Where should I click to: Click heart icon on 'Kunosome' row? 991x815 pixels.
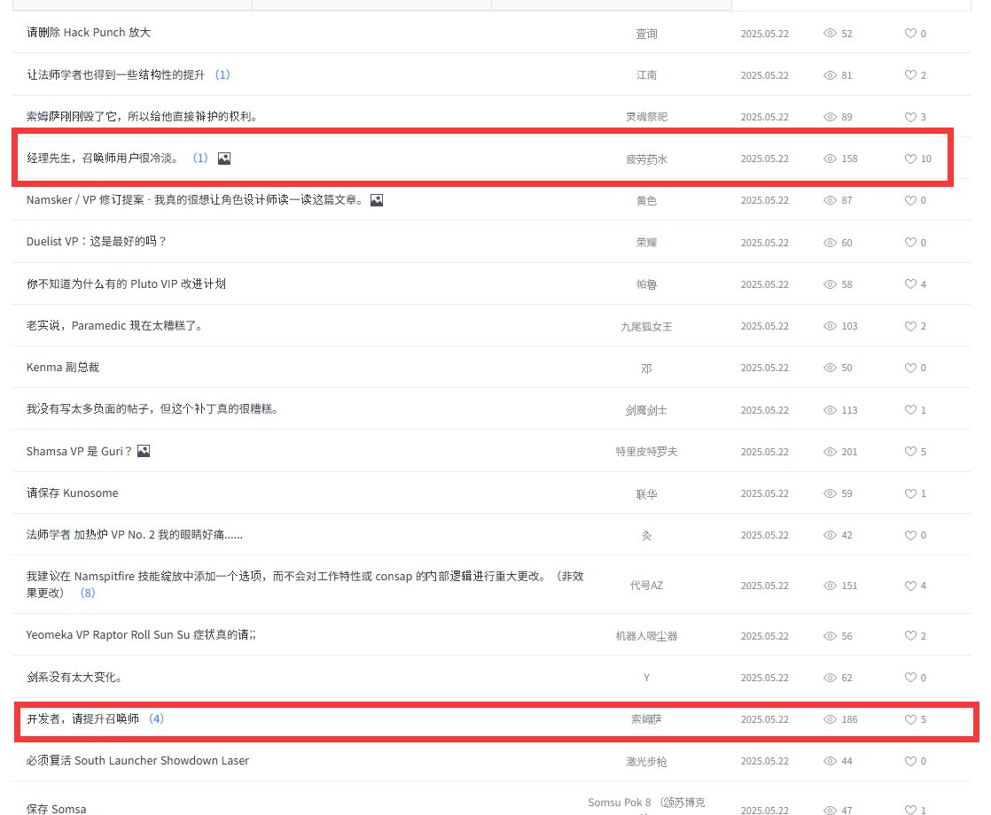(910, 493)
